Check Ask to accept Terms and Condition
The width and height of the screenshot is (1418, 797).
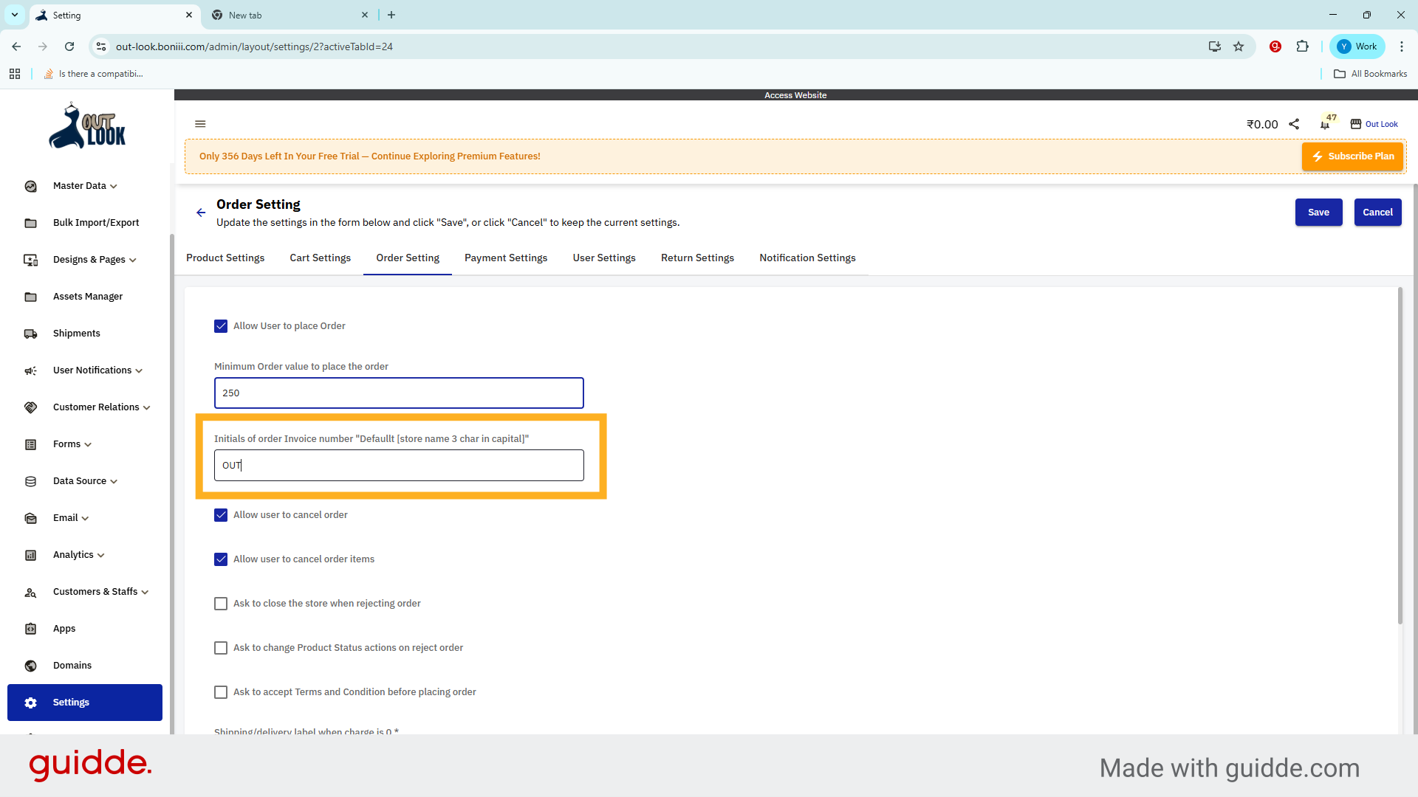221,692
